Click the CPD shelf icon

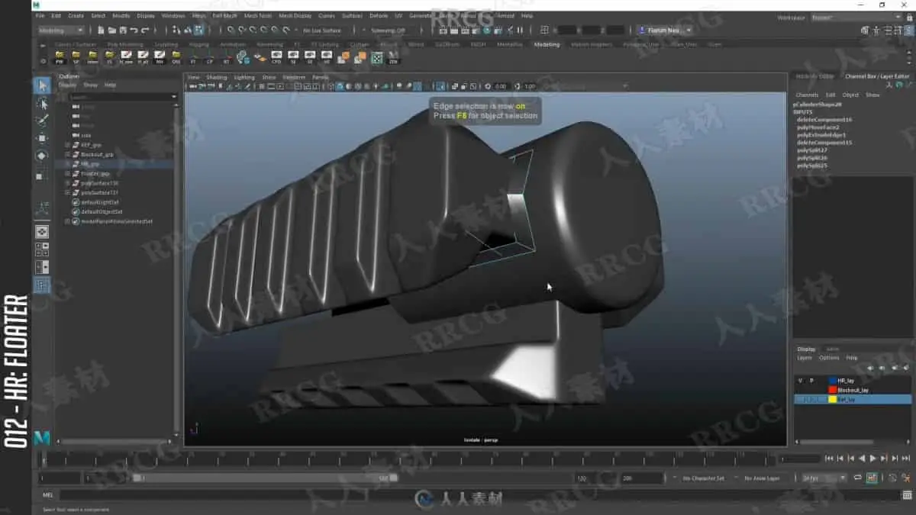point(276,57)
